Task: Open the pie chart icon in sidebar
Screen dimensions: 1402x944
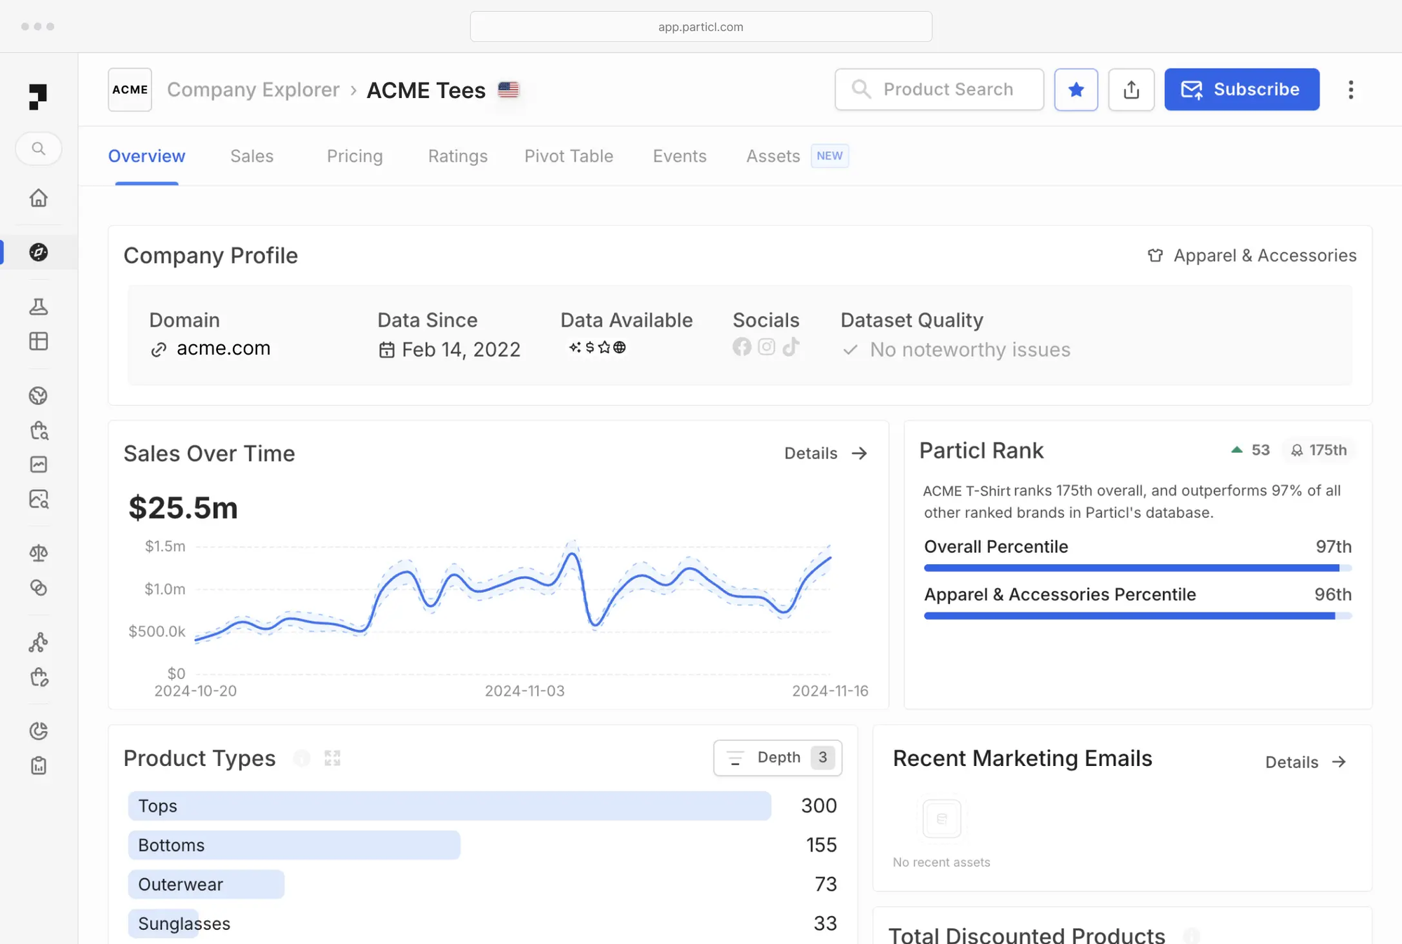Action: click(x=39, y=731)
